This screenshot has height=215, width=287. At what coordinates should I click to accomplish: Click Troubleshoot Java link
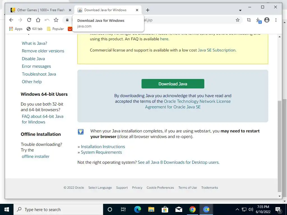(39, 74)
